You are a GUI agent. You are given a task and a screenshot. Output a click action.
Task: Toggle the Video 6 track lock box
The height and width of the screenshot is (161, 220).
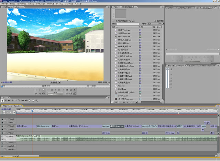coord(5,126)
